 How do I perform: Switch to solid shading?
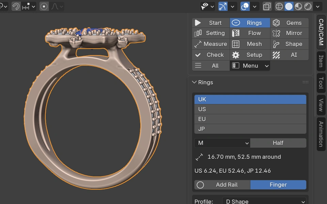[x=289, y=6]
